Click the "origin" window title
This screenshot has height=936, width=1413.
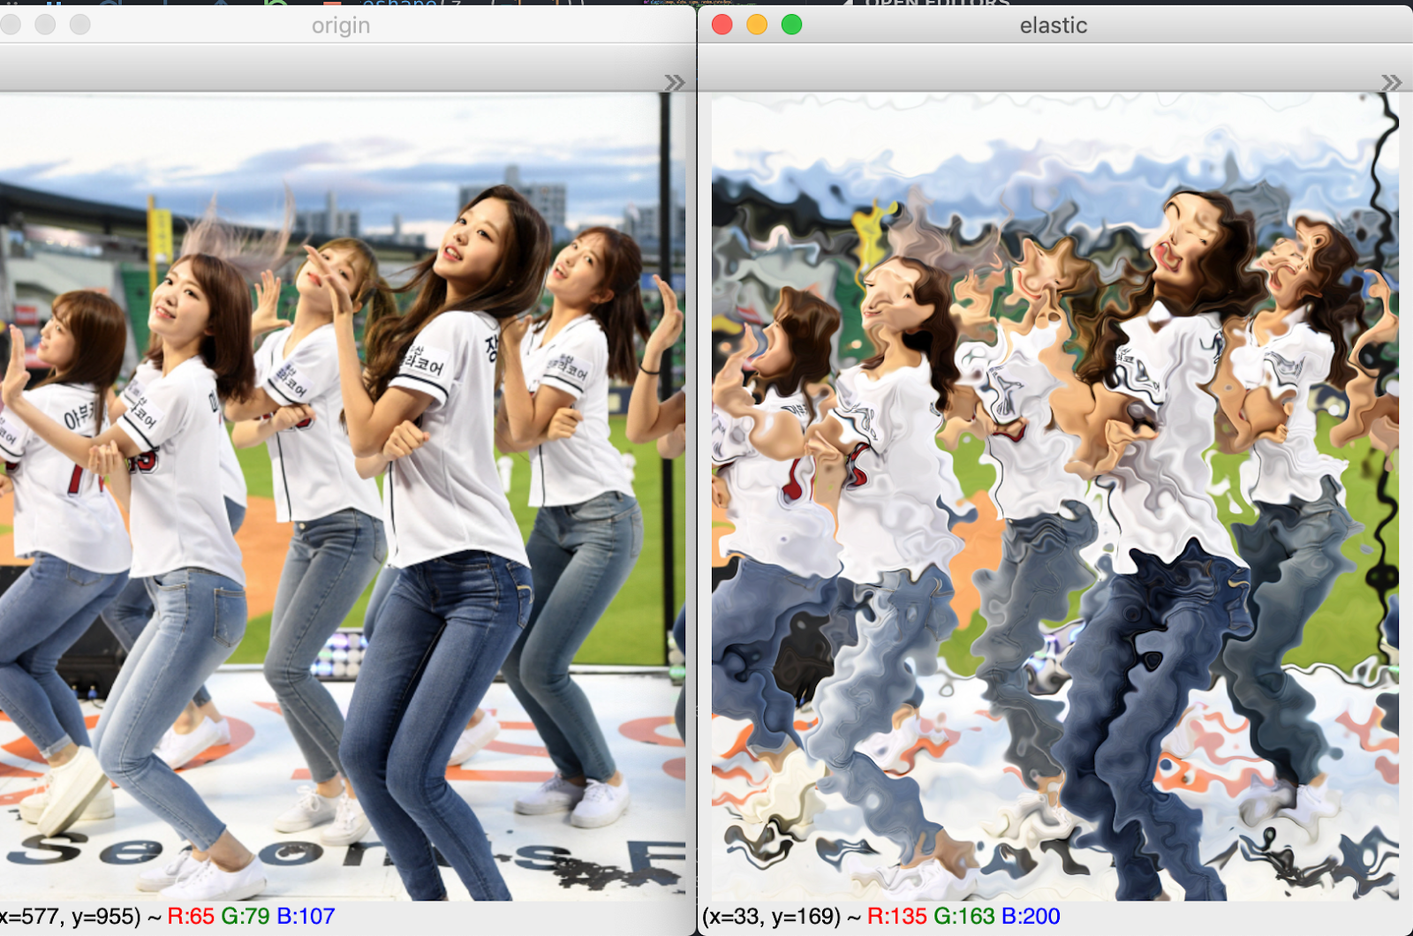pos(341,26)
